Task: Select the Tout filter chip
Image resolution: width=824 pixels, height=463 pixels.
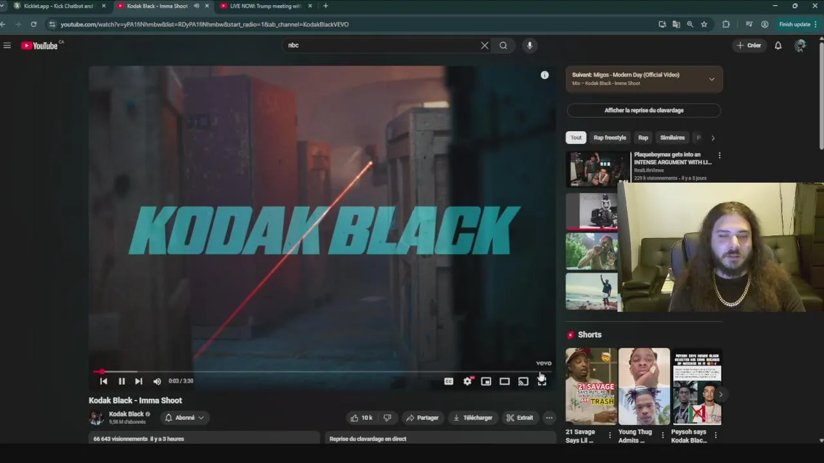Action: pos(576,138)
